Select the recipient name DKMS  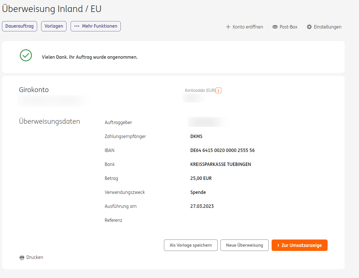pyautogui.click(x=196, y=136)
